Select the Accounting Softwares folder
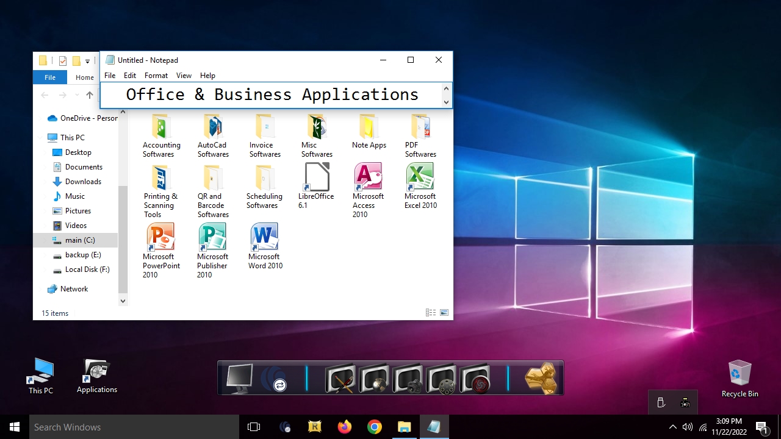Screen dimensions: 781x439 point(161,127)
